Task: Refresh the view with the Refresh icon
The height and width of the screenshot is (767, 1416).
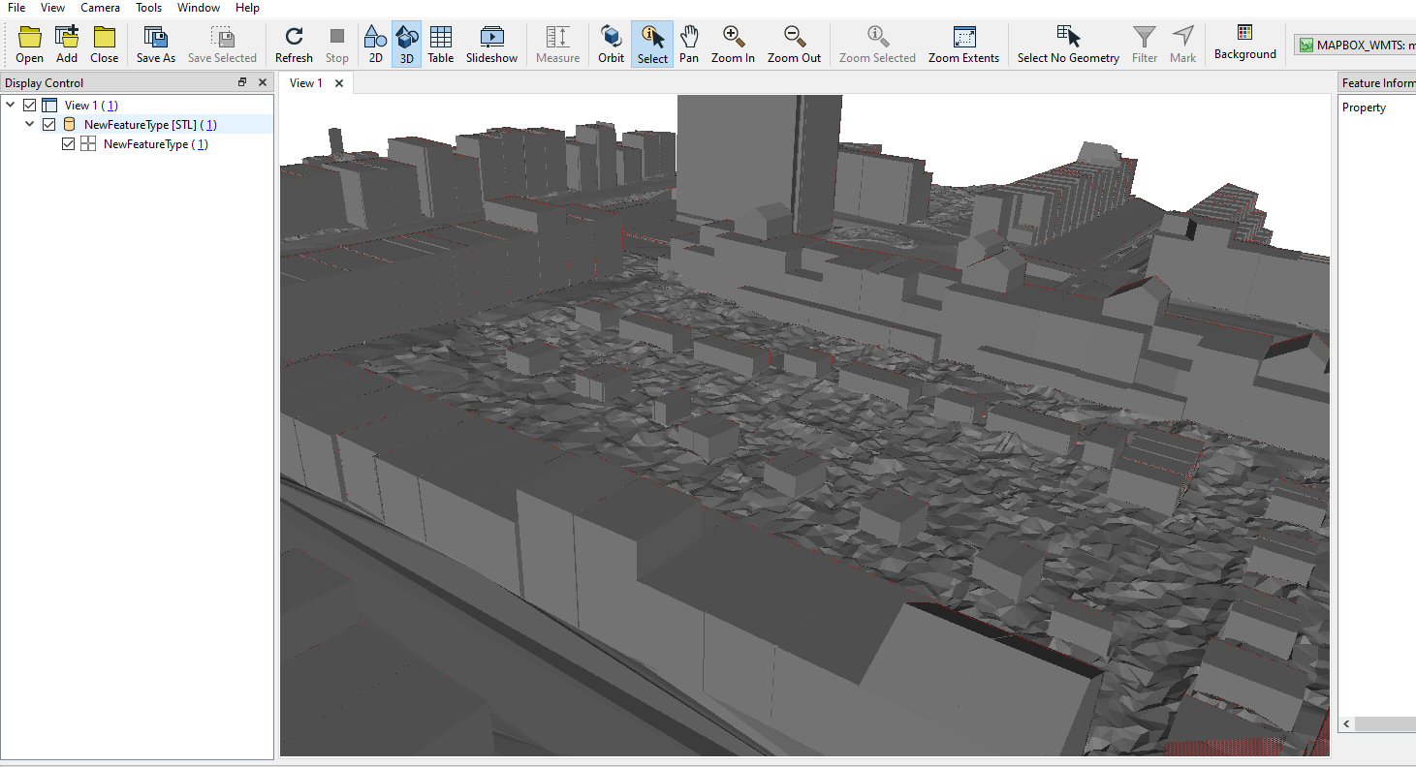Action: [x=294, y=45]
